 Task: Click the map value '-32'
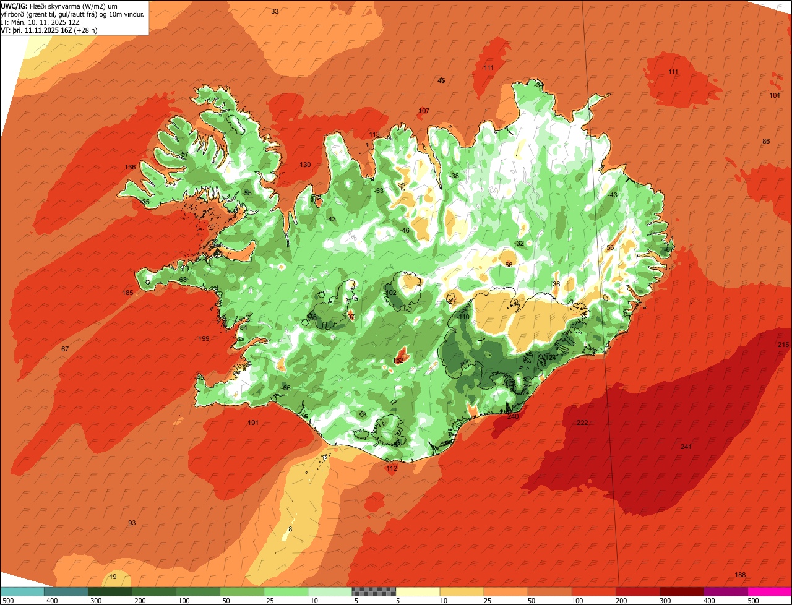click(519, 243)
